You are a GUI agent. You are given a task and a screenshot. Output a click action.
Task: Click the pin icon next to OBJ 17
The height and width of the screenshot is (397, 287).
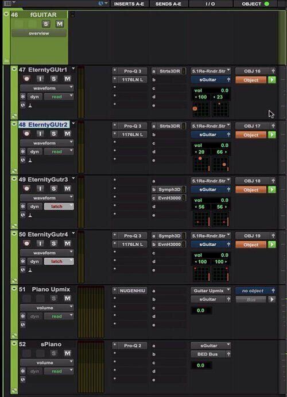pyautogui.click(x=273, y=126)
